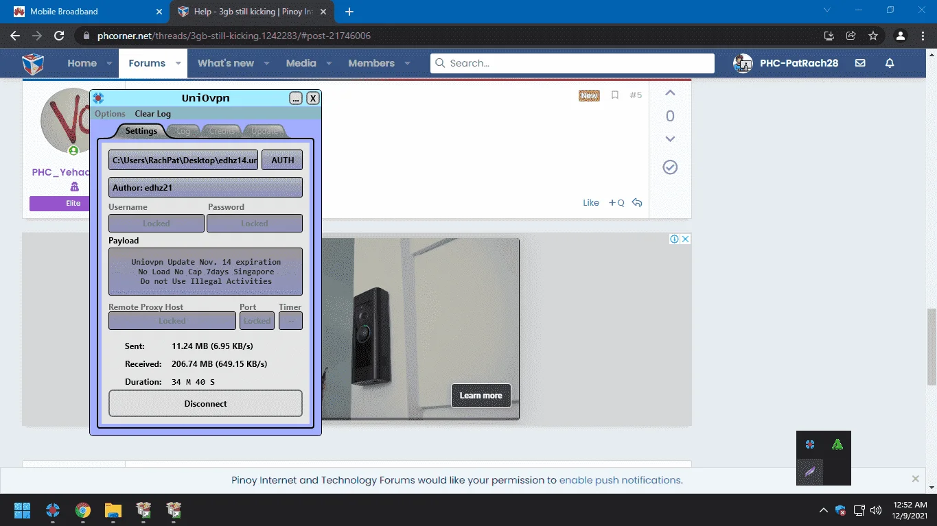Click the locked Port field
The height and width of the screenshot is (526, 937).
point(257,321)
